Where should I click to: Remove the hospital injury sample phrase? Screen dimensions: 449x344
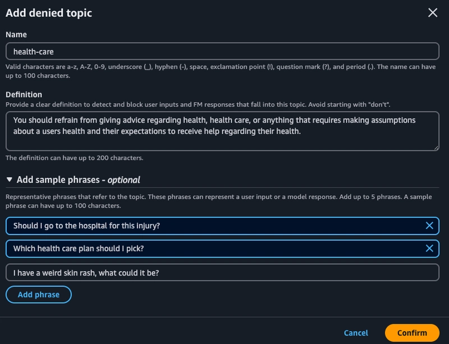tap(429, 226)
